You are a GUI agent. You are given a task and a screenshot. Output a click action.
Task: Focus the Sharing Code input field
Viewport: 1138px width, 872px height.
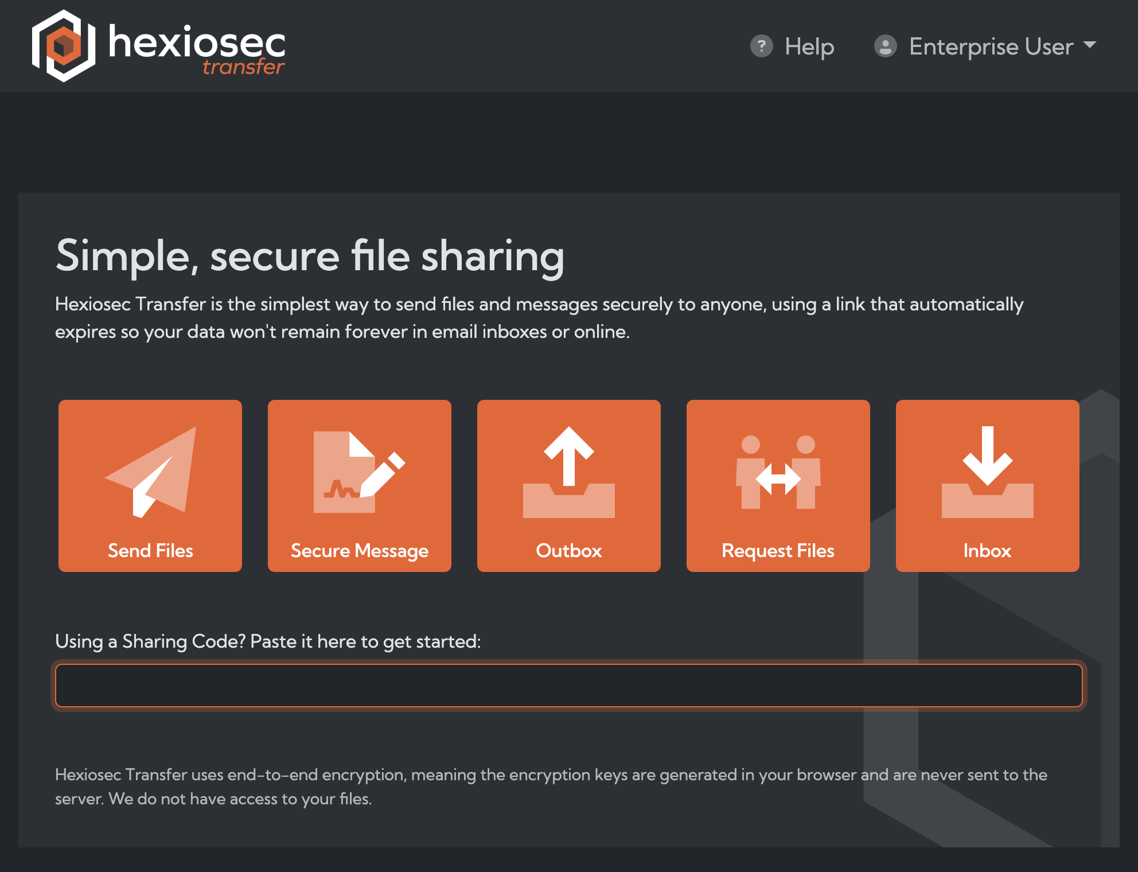[x=568, y=686]
